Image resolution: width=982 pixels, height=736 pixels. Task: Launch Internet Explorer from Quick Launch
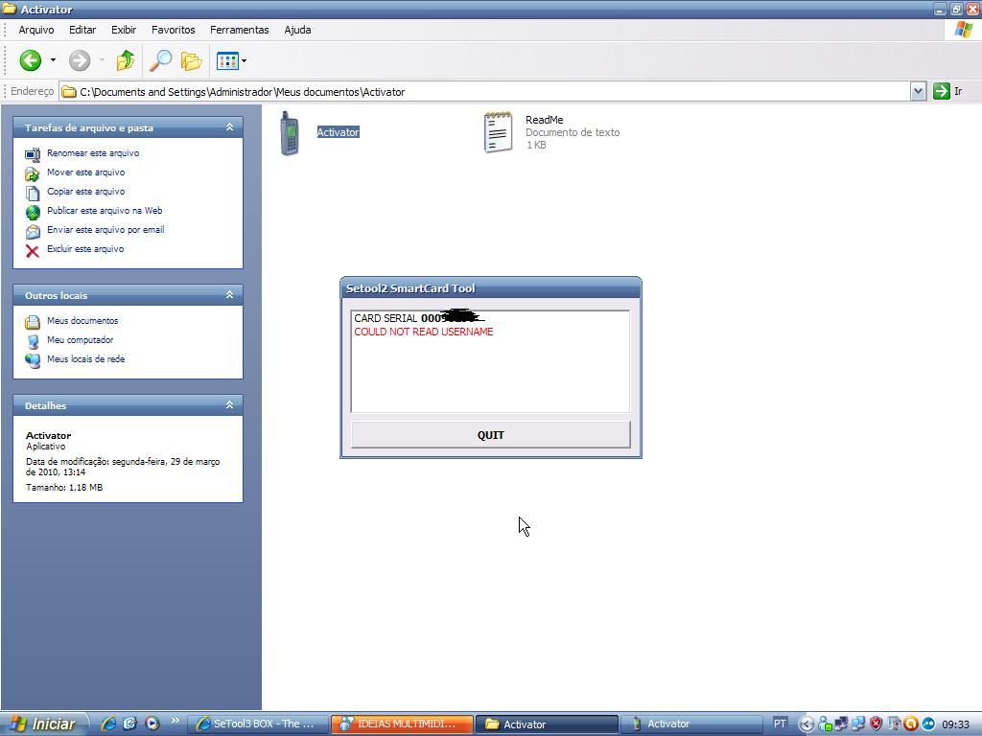108,724
